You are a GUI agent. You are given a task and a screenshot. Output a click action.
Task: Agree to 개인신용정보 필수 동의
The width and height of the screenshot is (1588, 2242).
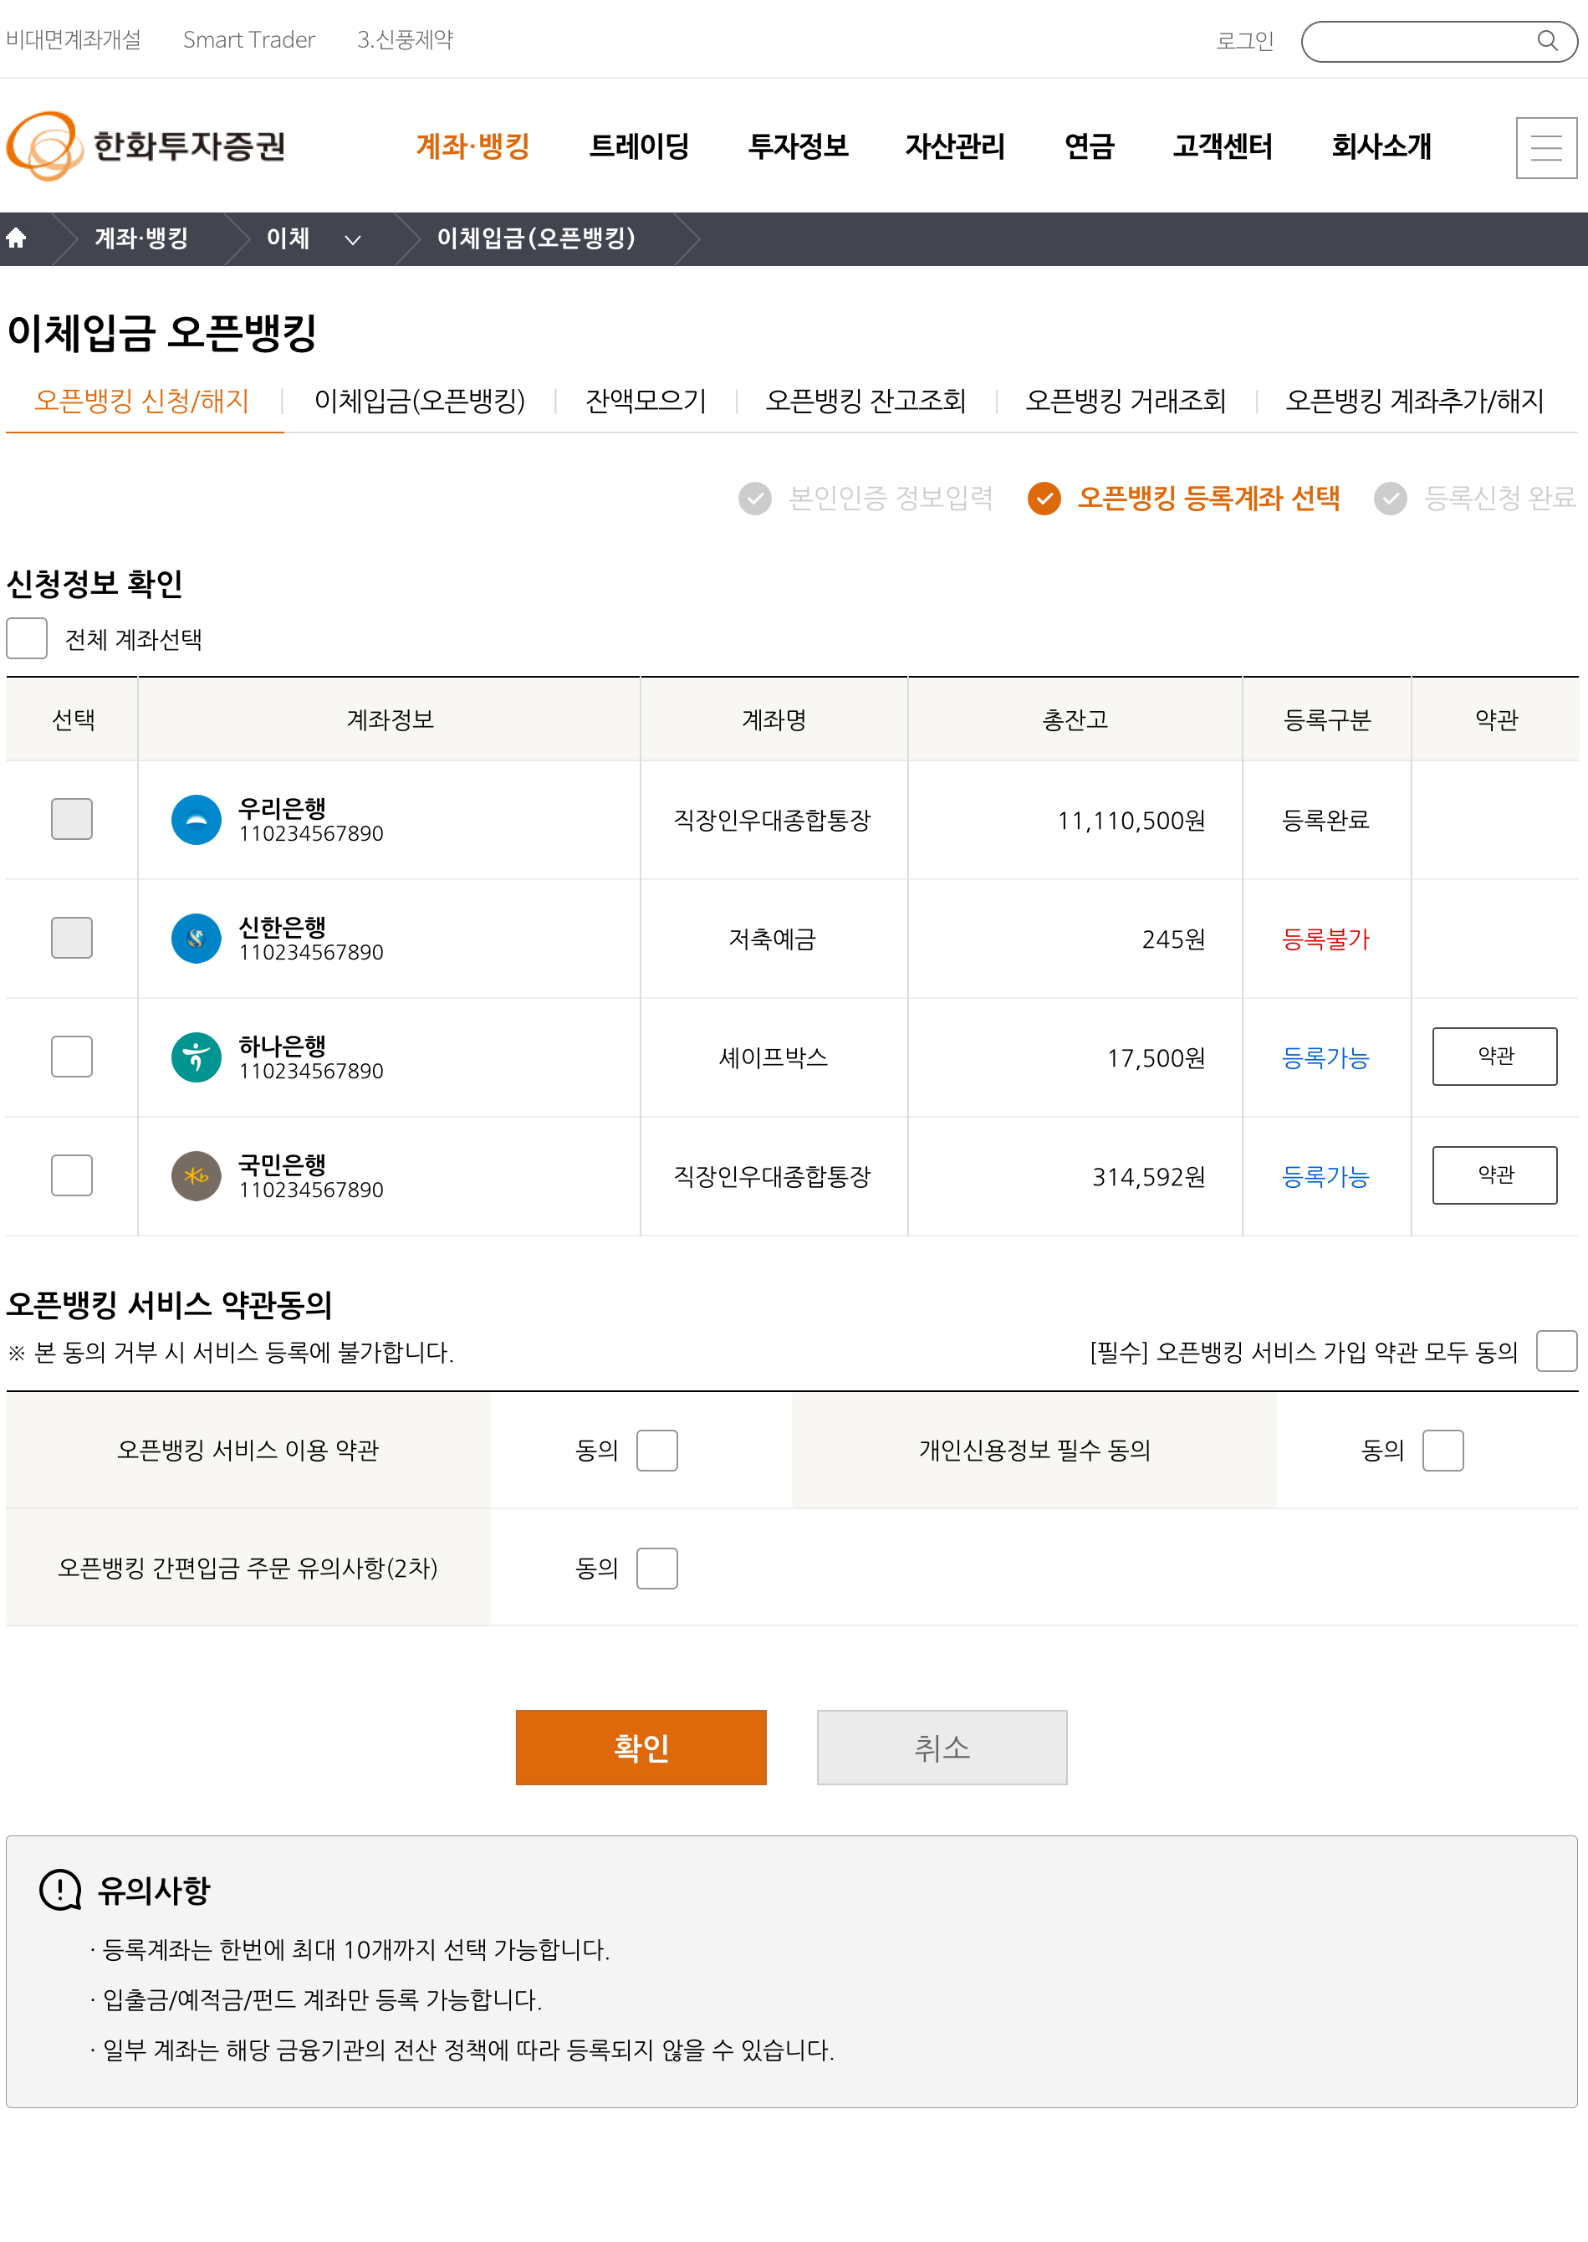1443,1451
